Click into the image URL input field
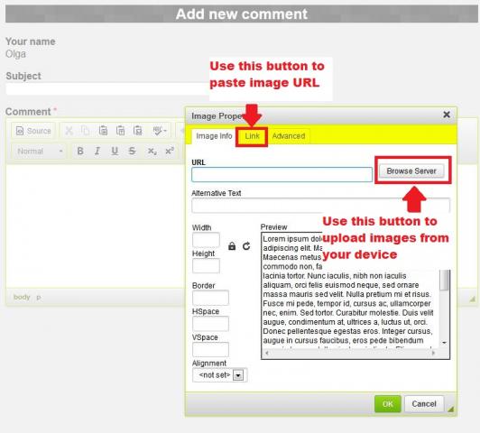The width and height of the screenshot is (480, 433). pyautogui.click(x=282, y=175)
